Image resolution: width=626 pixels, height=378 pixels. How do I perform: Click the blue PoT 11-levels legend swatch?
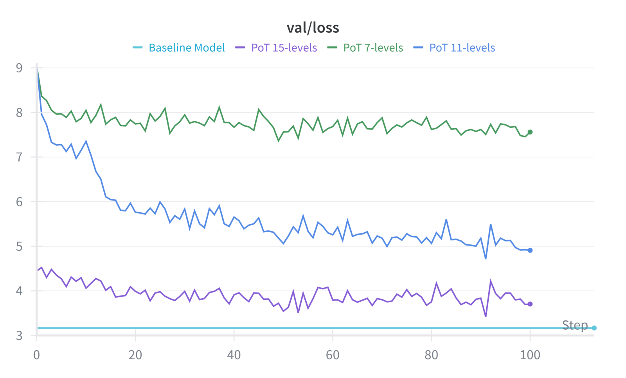419,48
